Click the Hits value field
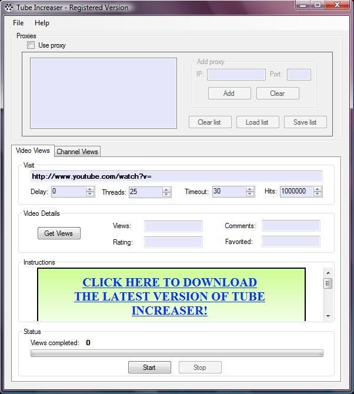354x394 pixels. (x=297, y=192)
